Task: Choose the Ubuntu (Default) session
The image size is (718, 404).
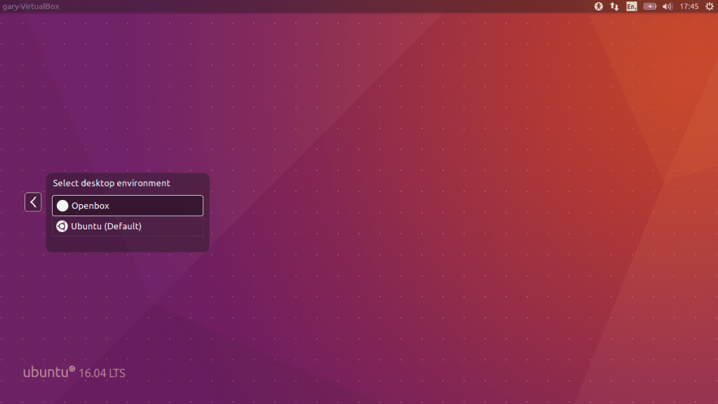Action: coord(128,227)
